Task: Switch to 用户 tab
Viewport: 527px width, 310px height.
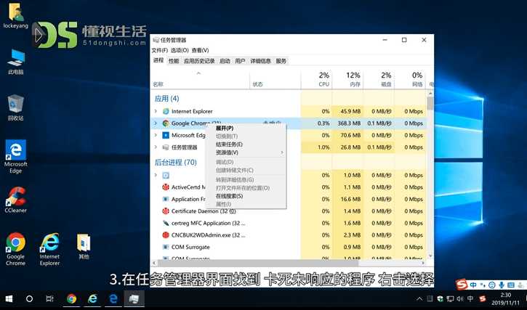Action: tap(240, 61)
